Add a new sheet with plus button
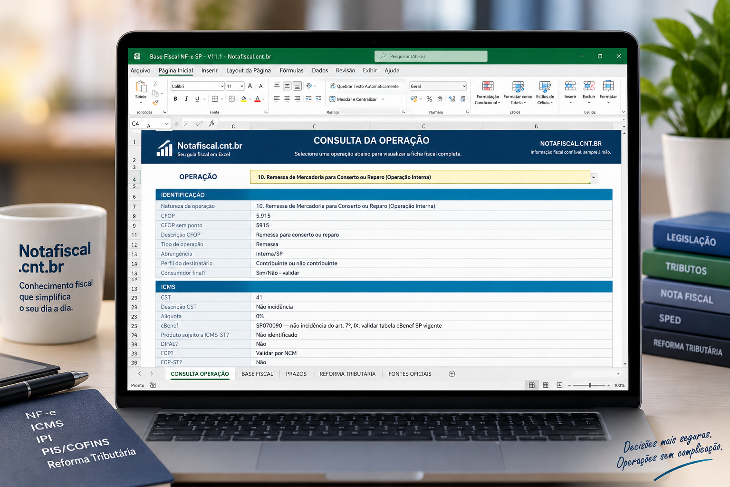The width and height of the screenshot is (730, 487). [452, 374]
